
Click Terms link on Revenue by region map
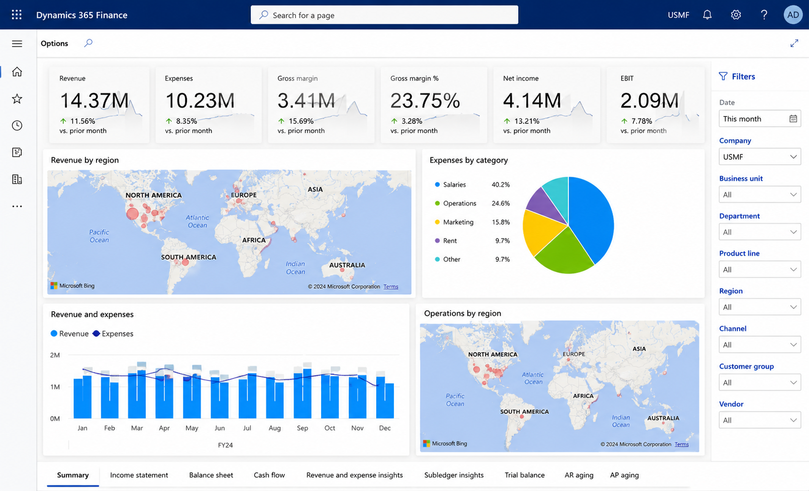click(391, 286)
